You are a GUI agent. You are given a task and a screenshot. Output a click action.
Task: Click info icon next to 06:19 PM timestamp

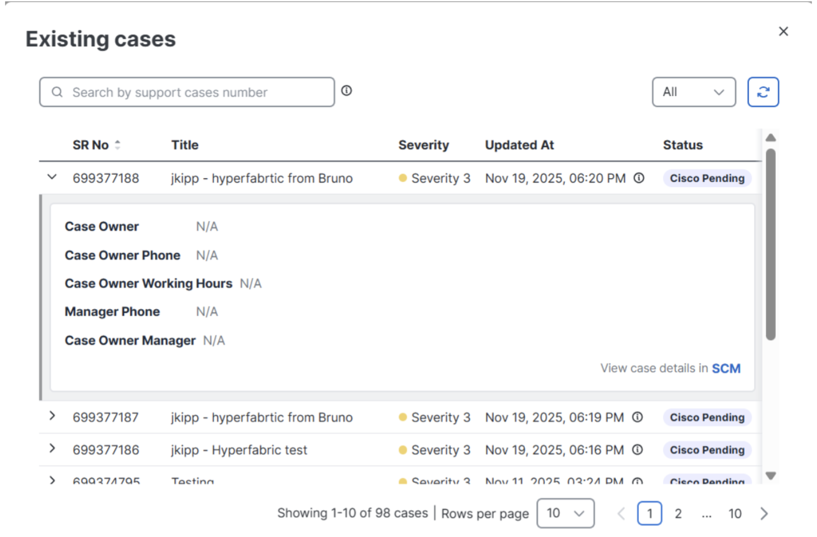[637, 417]
